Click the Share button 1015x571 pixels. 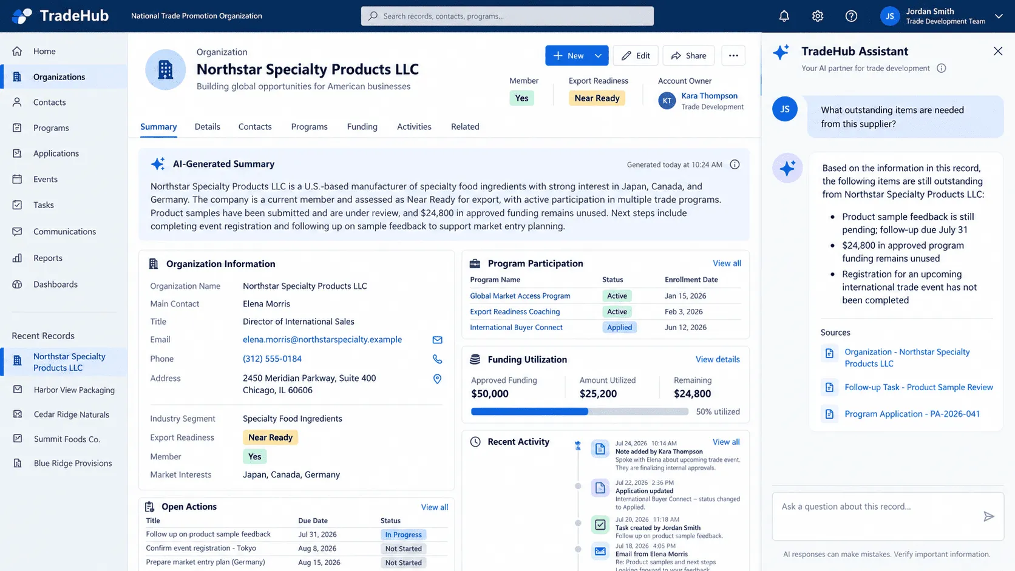point(688,56)
